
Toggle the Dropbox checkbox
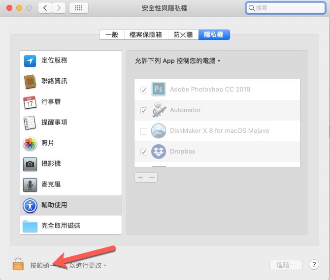(144, 152)
